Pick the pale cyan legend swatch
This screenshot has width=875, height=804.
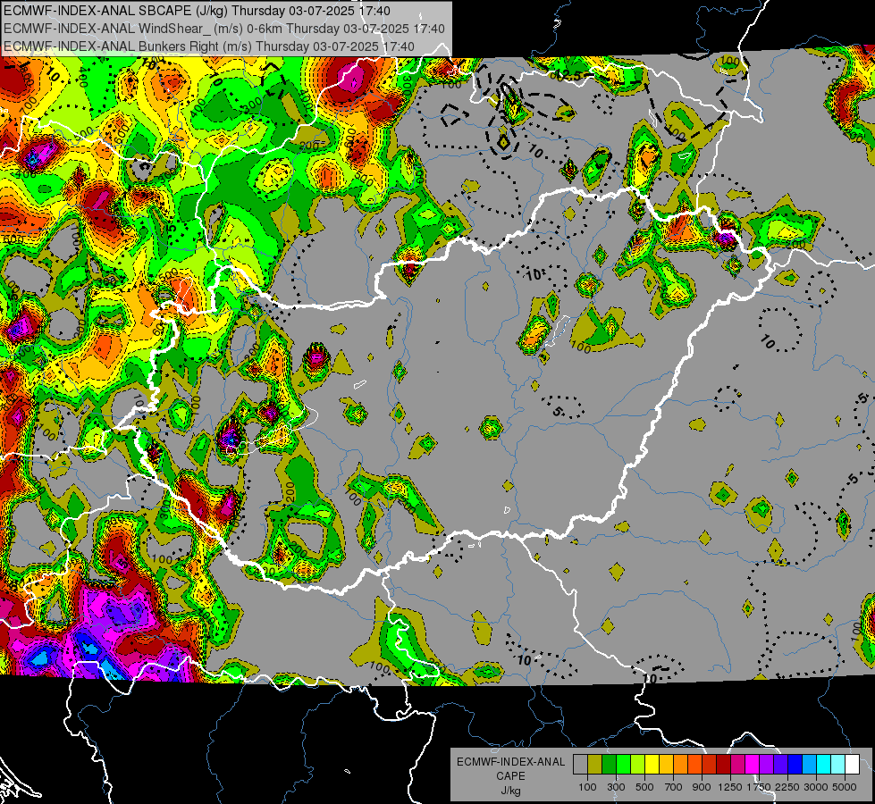tap(838, 764)
